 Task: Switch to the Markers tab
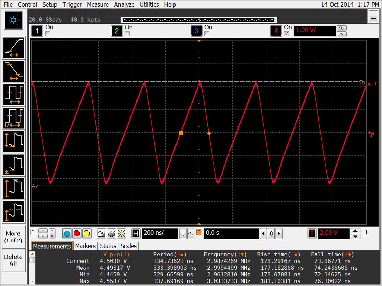coord(85,246)
